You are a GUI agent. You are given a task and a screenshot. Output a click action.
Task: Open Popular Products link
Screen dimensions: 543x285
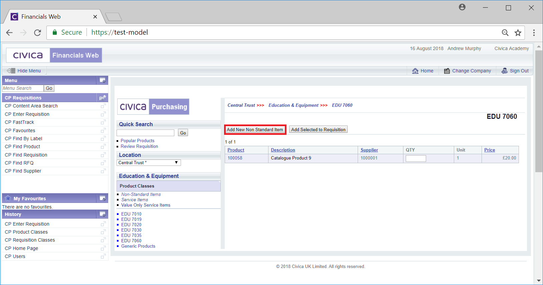(138, 141)
